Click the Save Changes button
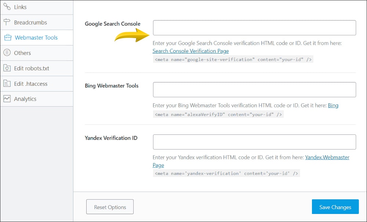 335,207
